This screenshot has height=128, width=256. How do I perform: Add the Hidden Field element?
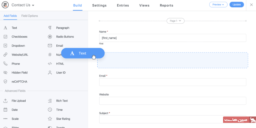coord(19,73)
